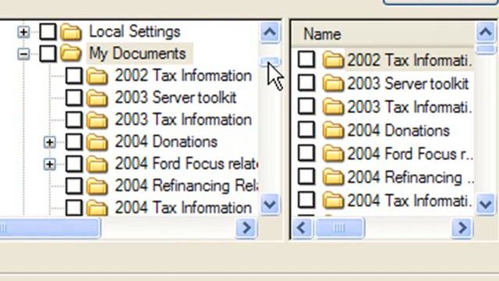Select 2004 Ford Focus tree label
This screenshot has width=499, height=281.
[186, 164]
